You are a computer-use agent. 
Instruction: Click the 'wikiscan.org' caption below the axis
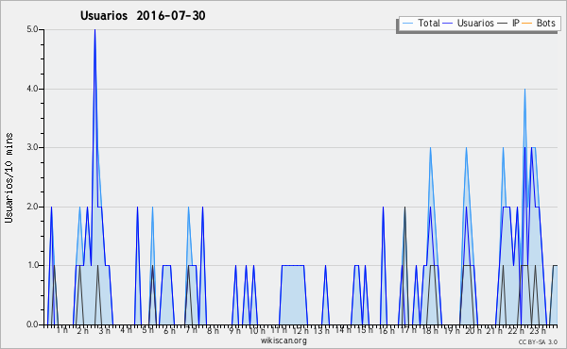(x=283, y=341)
